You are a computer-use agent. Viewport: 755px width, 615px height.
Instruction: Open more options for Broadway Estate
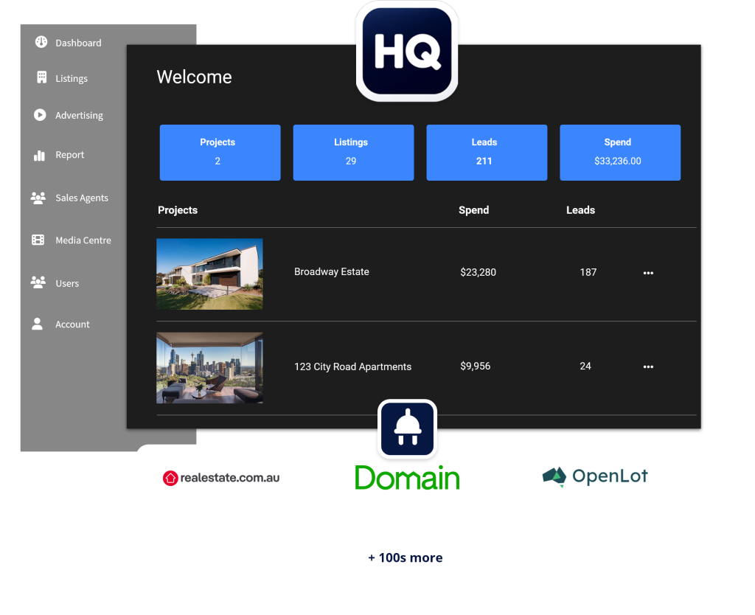point(648,273)
